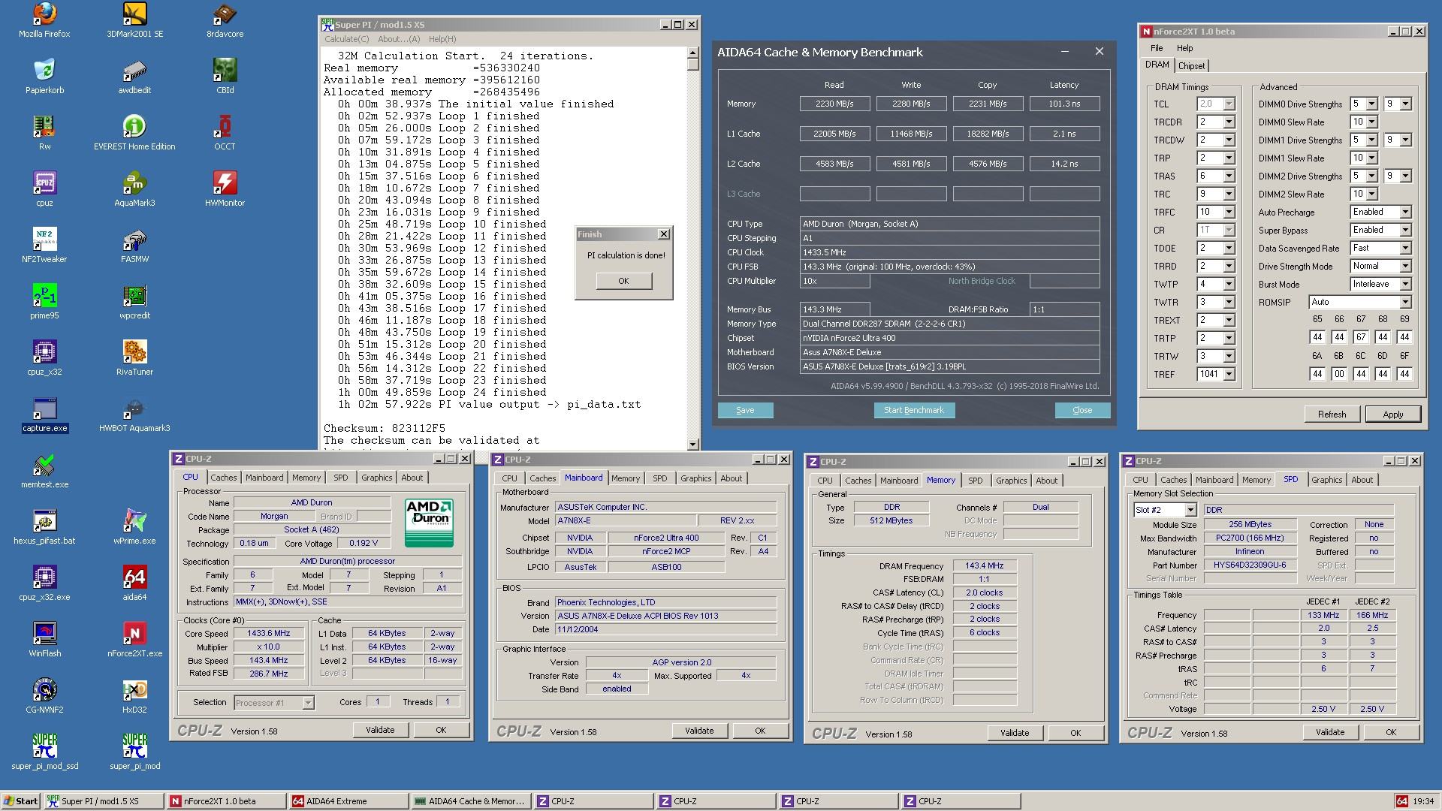Select the Rw desktop shortcut

(44, 133)
